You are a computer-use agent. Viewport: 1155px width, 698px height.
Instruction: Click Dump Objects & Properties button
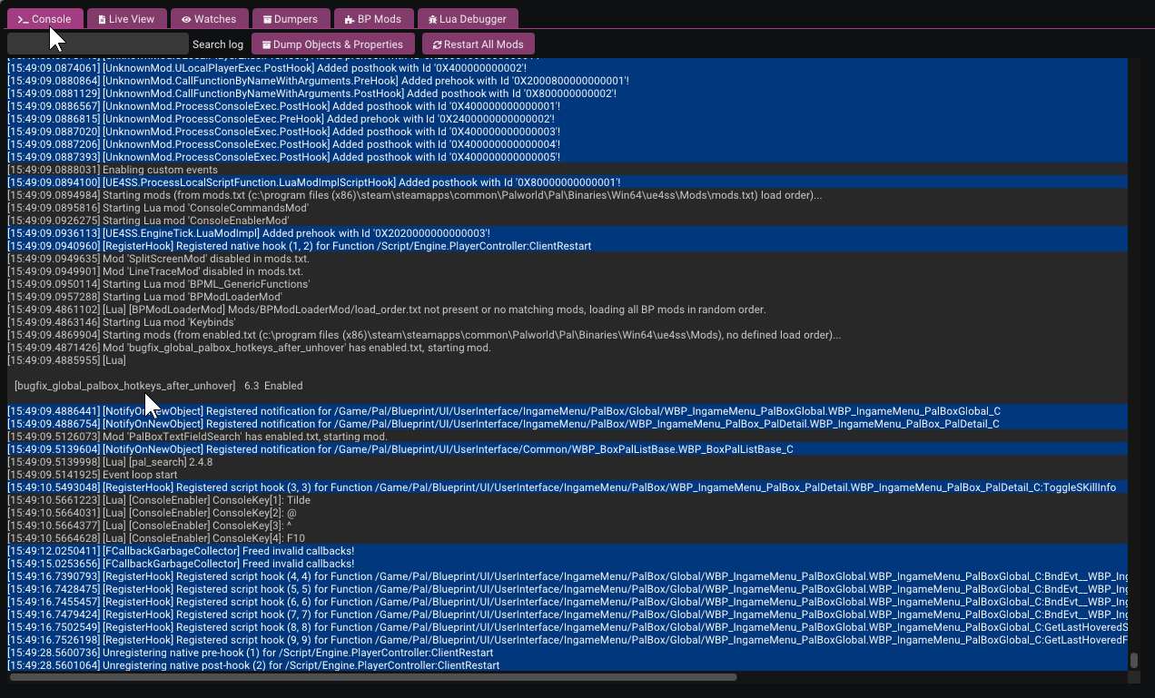click(x=332, y=44)
